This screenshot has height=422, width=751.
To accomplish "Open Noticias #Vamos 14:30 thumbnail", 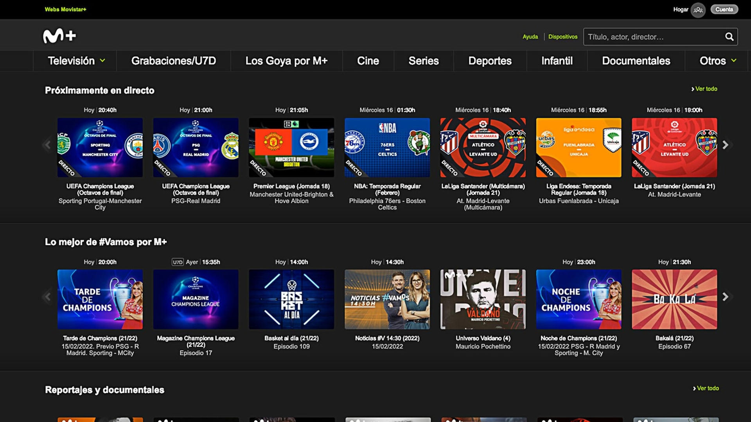I will (387, 299).
